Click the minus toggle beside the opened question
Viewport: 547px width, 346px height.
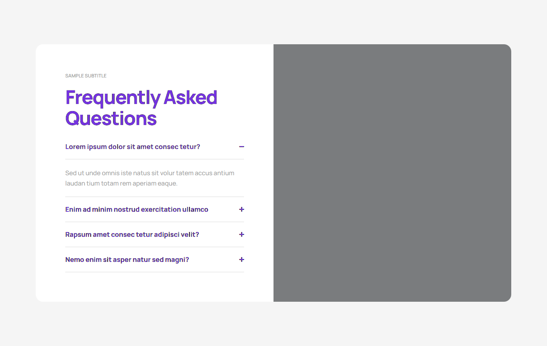[x=242, y=146]
